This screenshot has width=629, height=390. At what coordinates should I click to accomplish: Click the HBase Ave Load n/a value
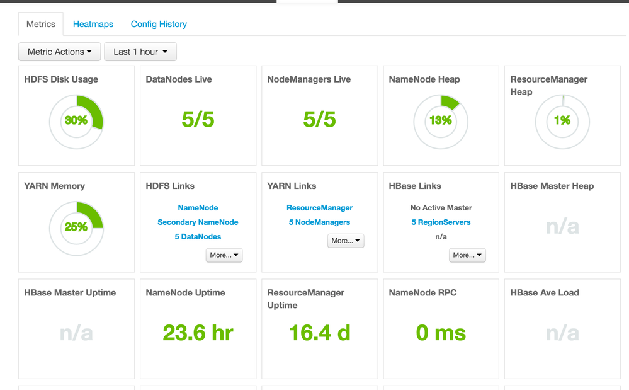pyautogui.click(x=562, y=333)
